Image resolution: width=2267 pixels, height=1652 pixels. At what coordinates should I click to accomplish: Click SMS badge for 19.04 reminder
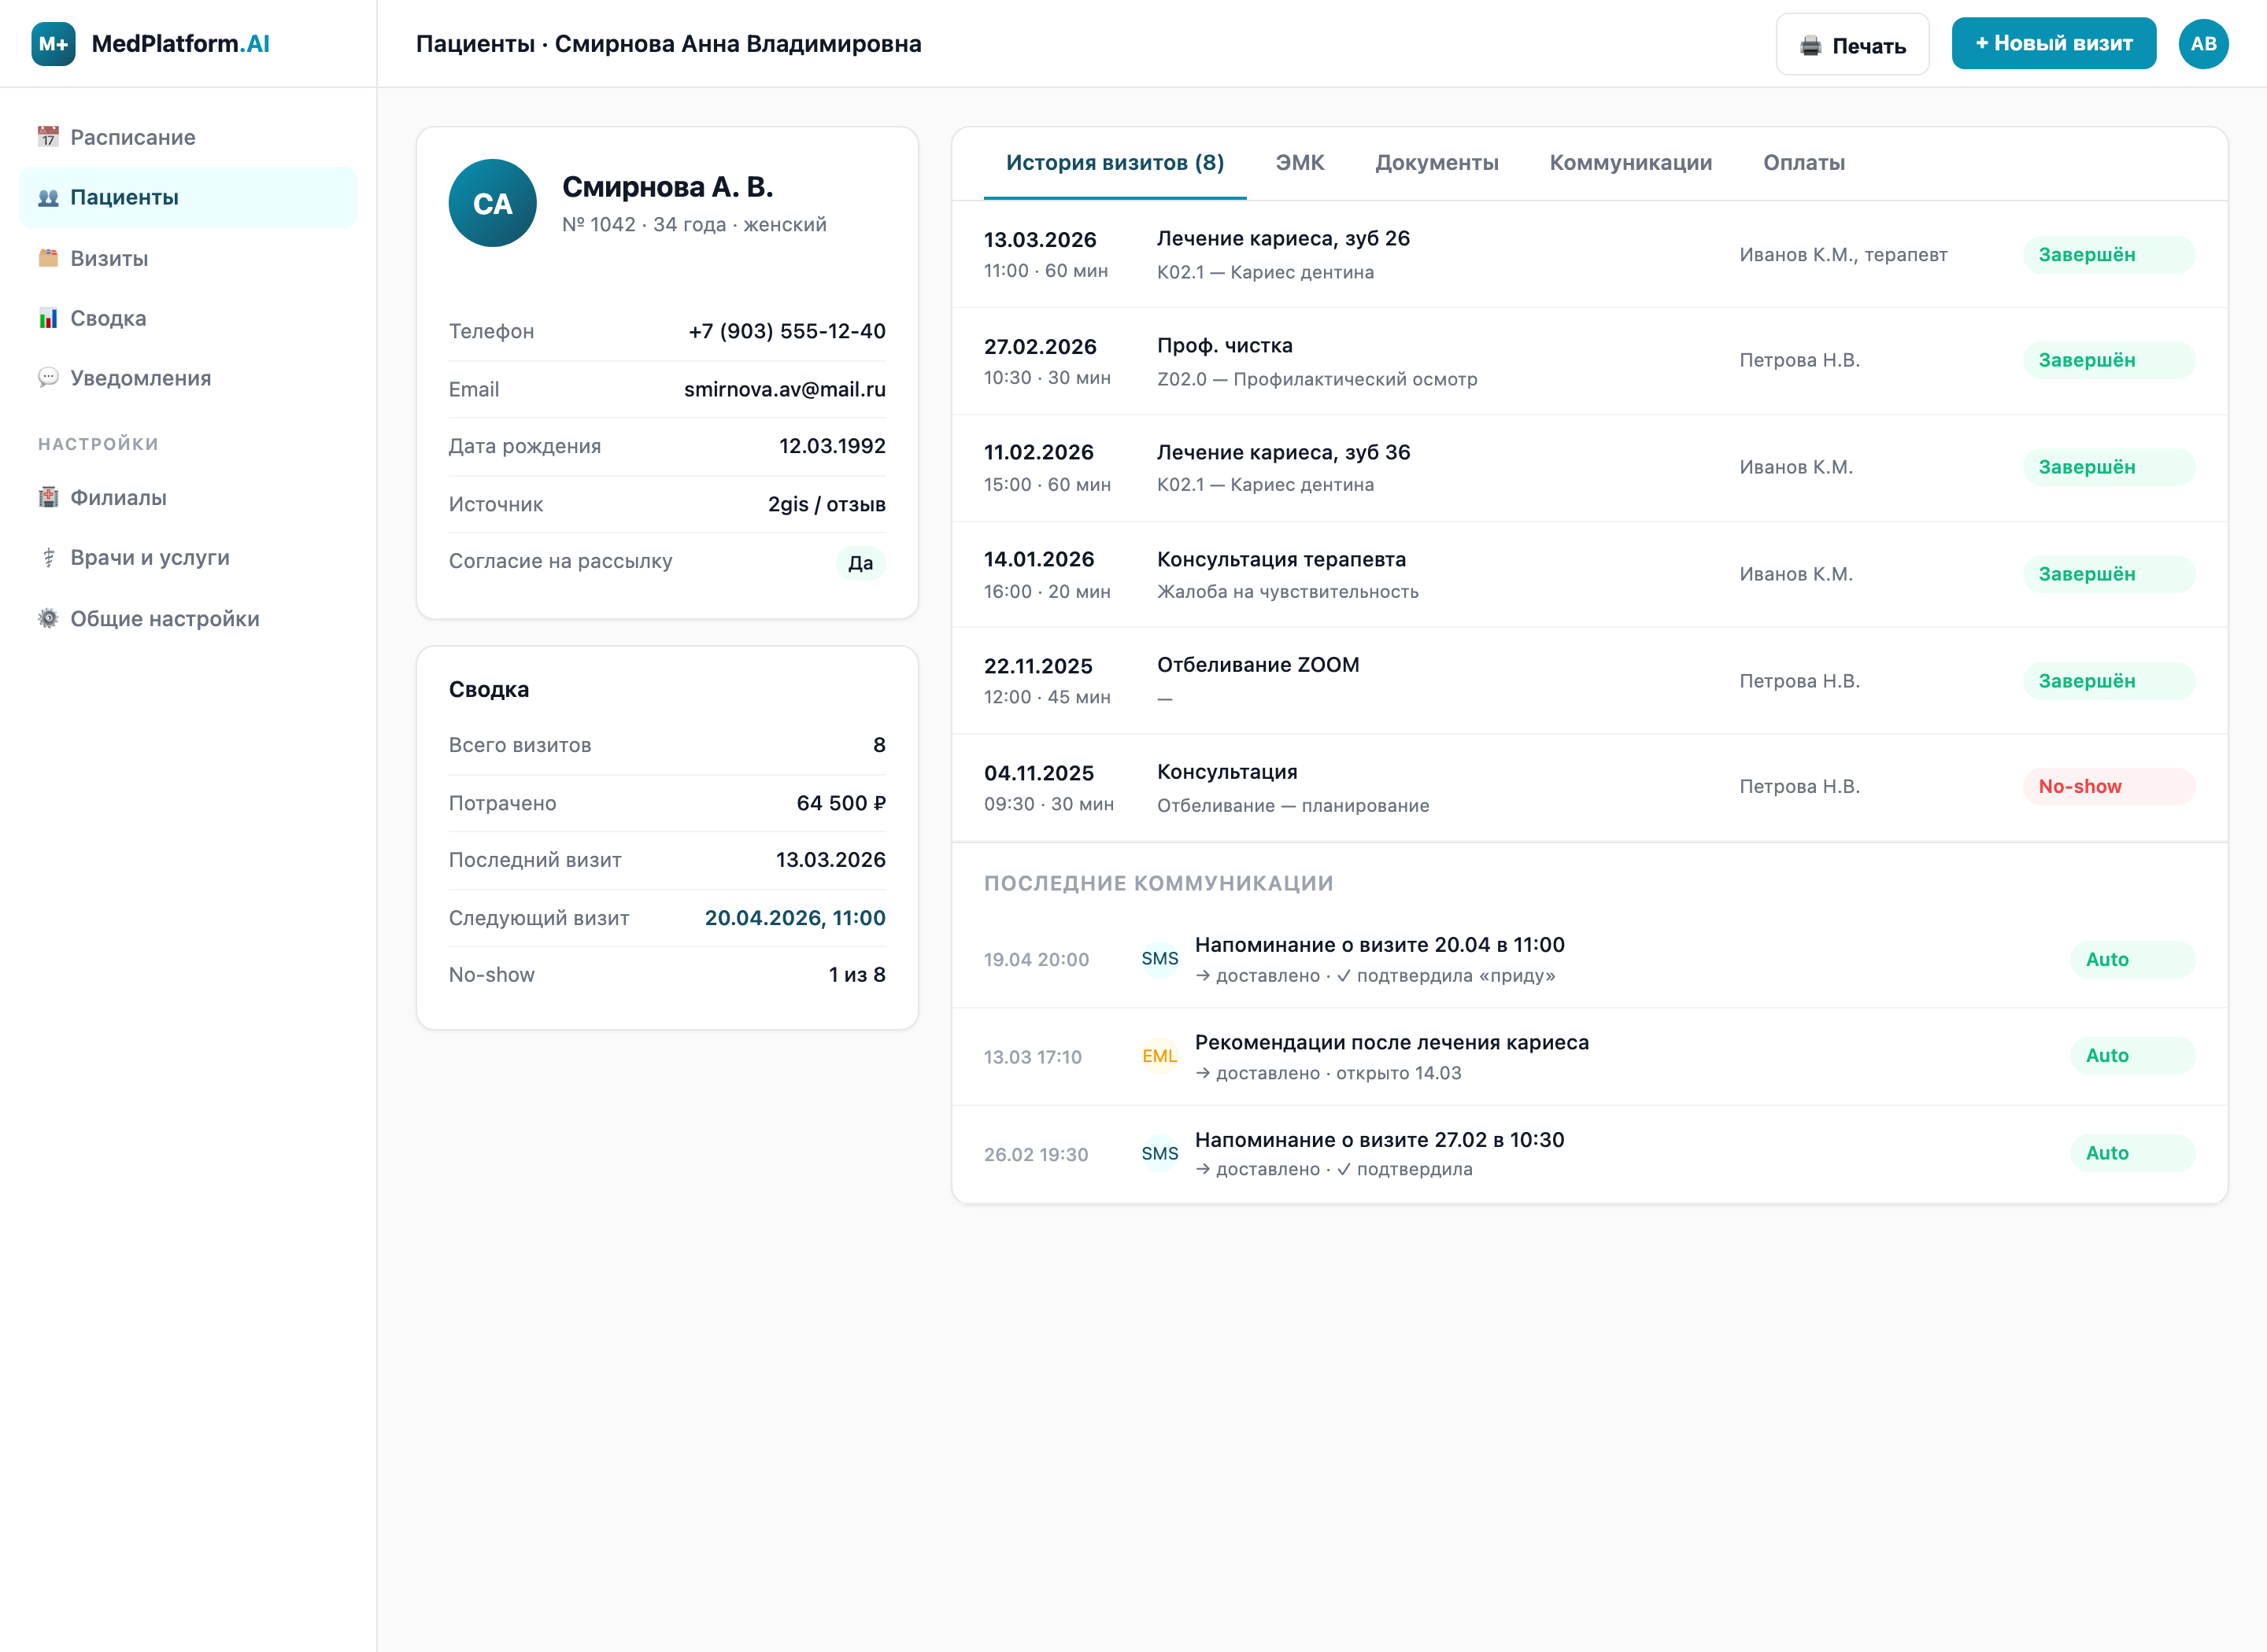1159,958
